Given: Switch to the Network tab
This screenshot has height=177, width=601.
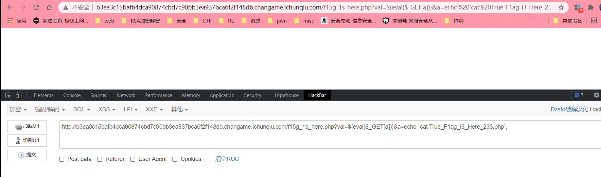Looking at the screenshot, I should pyautogui.click(x=126, y=95).
